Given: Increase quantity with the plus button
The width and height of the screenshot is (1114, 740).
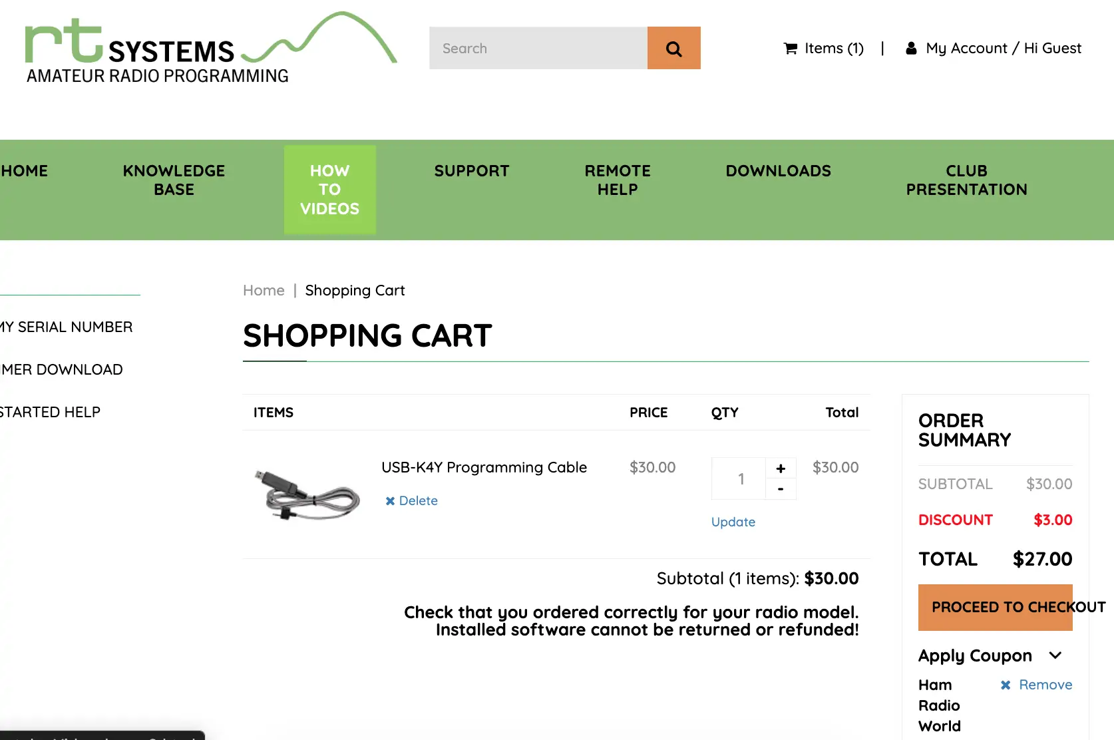Looking at the screenshot, I should click(x=781, y=468).
